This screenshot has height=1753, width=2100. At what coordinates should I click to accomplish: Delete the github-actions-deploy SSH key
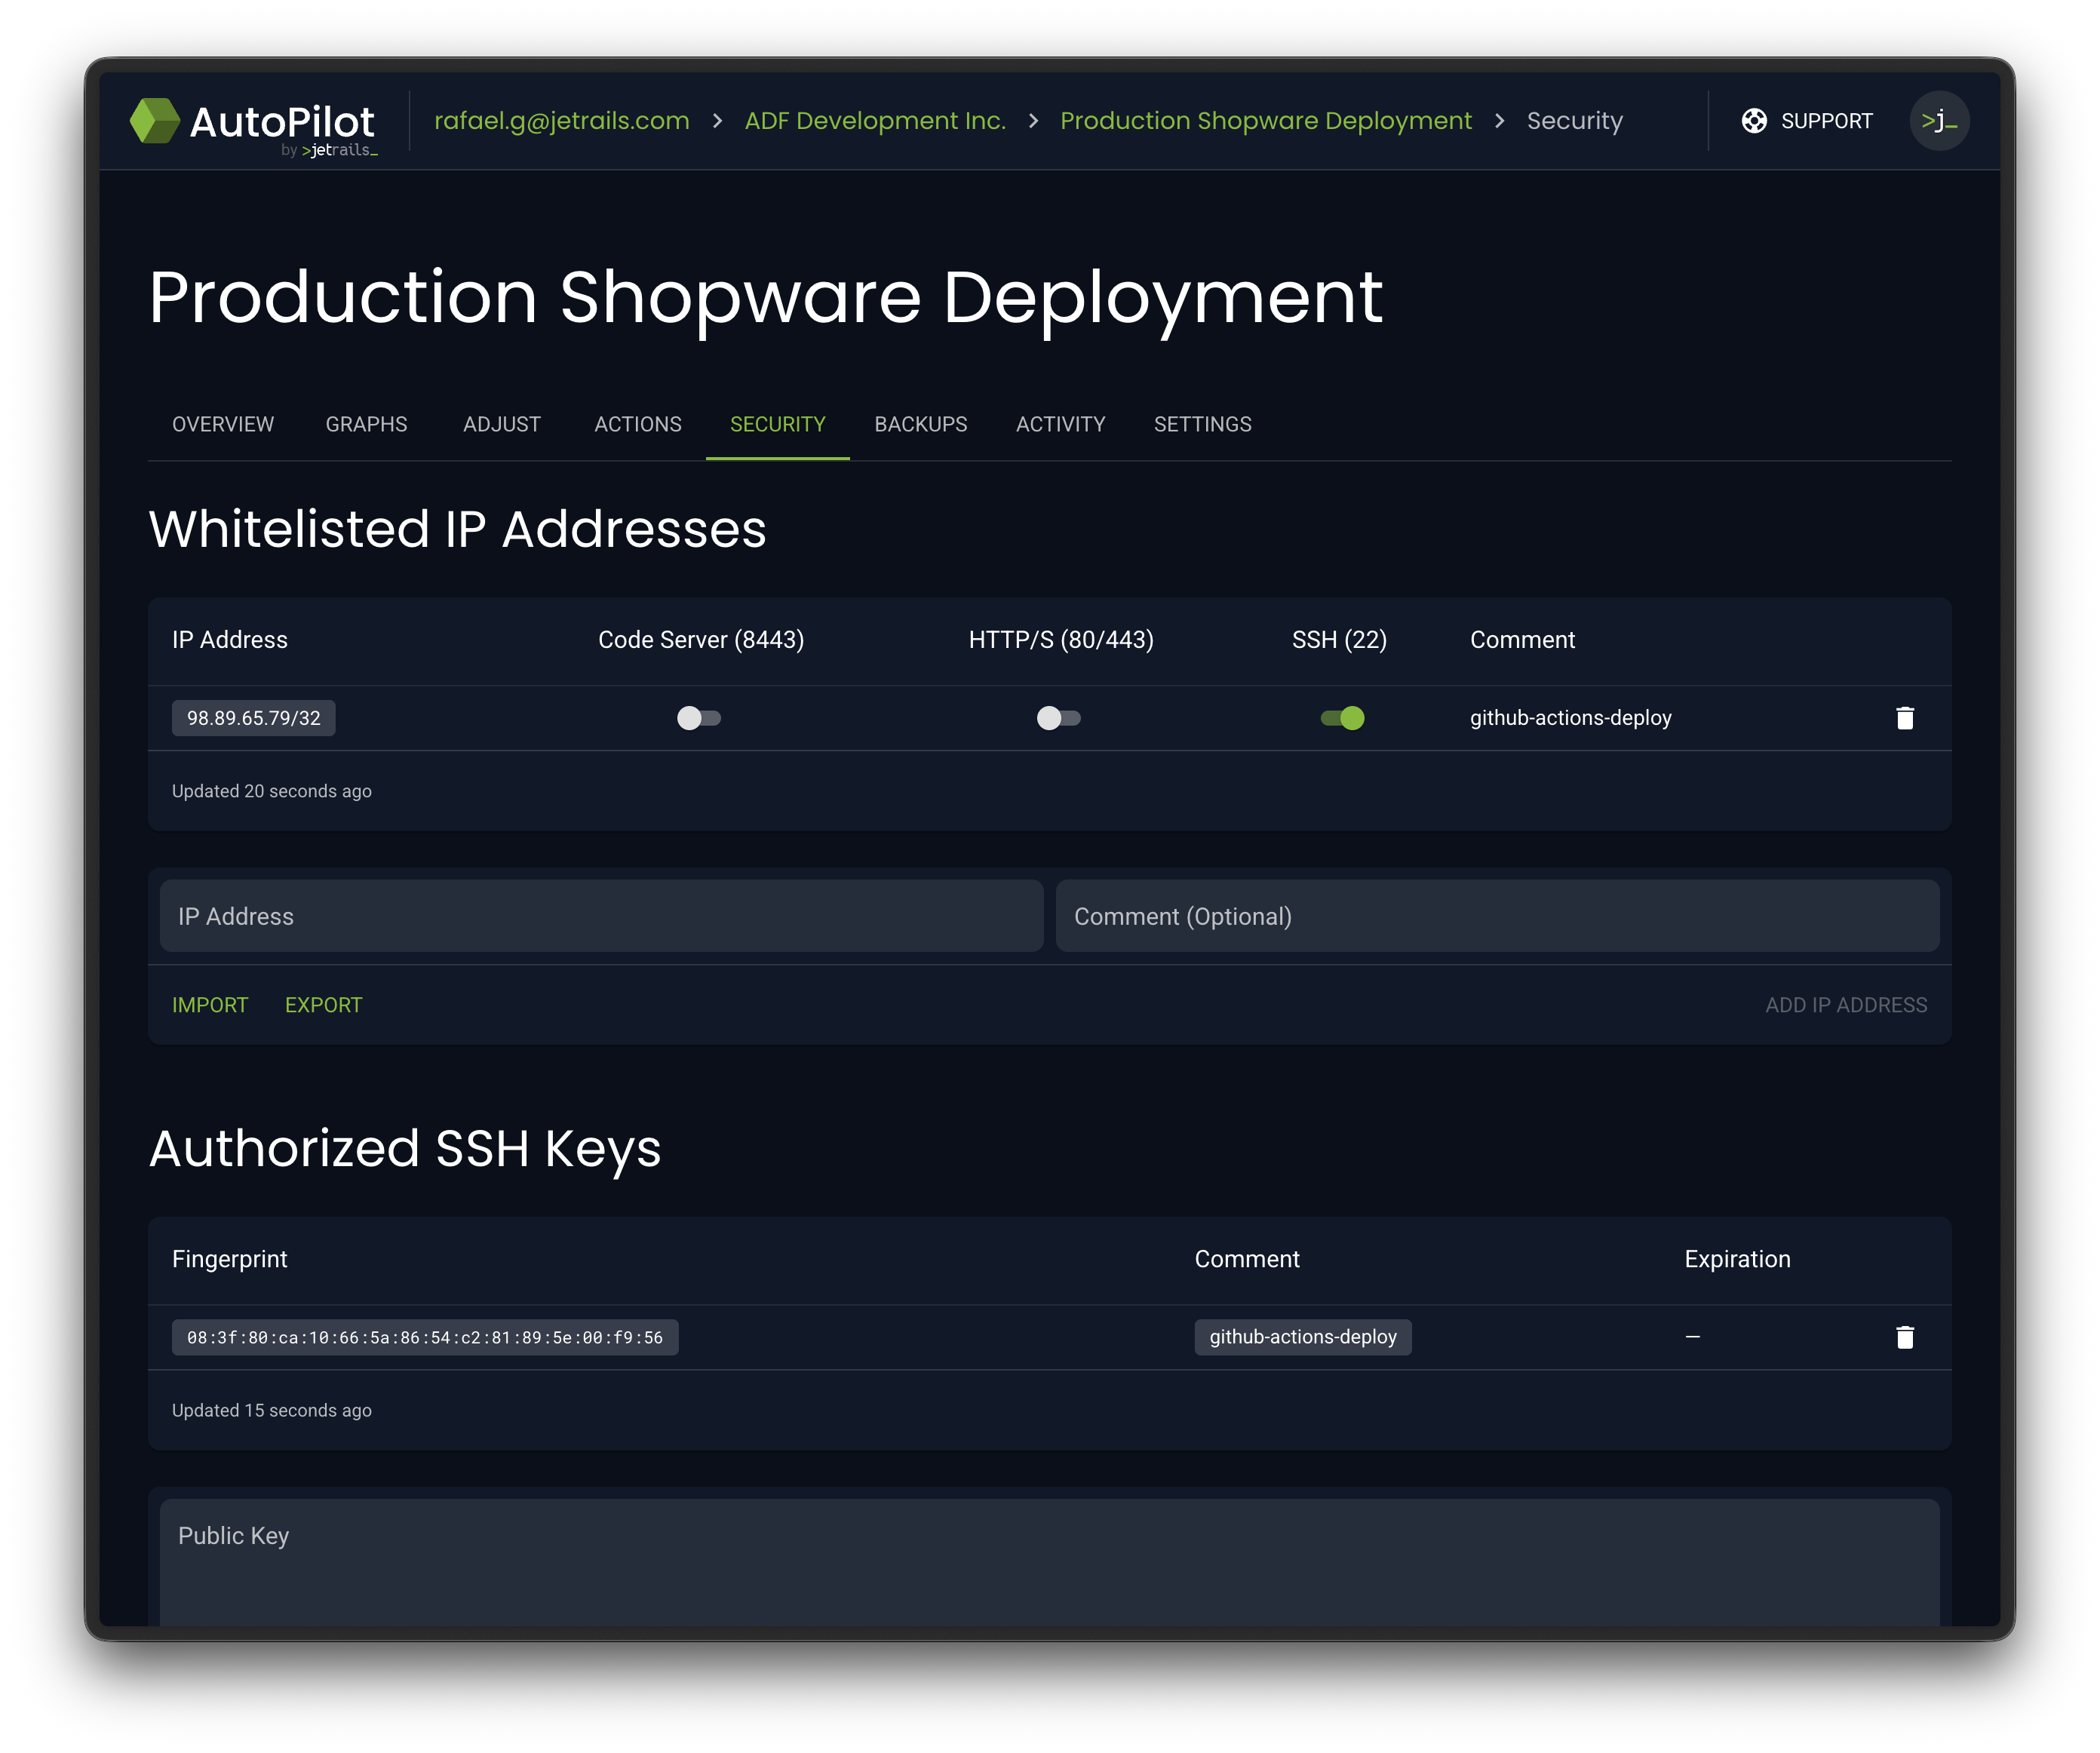click(x=1904, y=1337)
